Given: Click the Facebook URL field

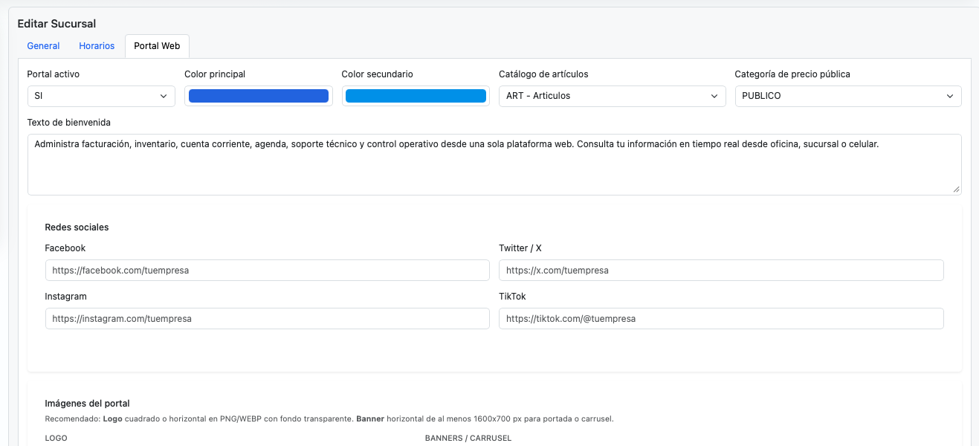Looking at the screenshot, I should tap(267, 270).
